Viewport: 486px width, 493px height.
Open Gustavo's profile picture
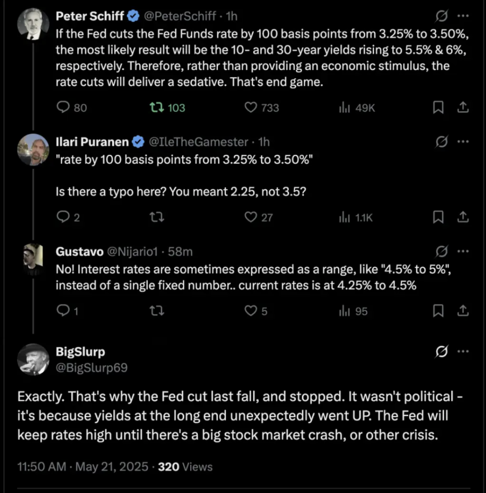(x=33, y=259)
